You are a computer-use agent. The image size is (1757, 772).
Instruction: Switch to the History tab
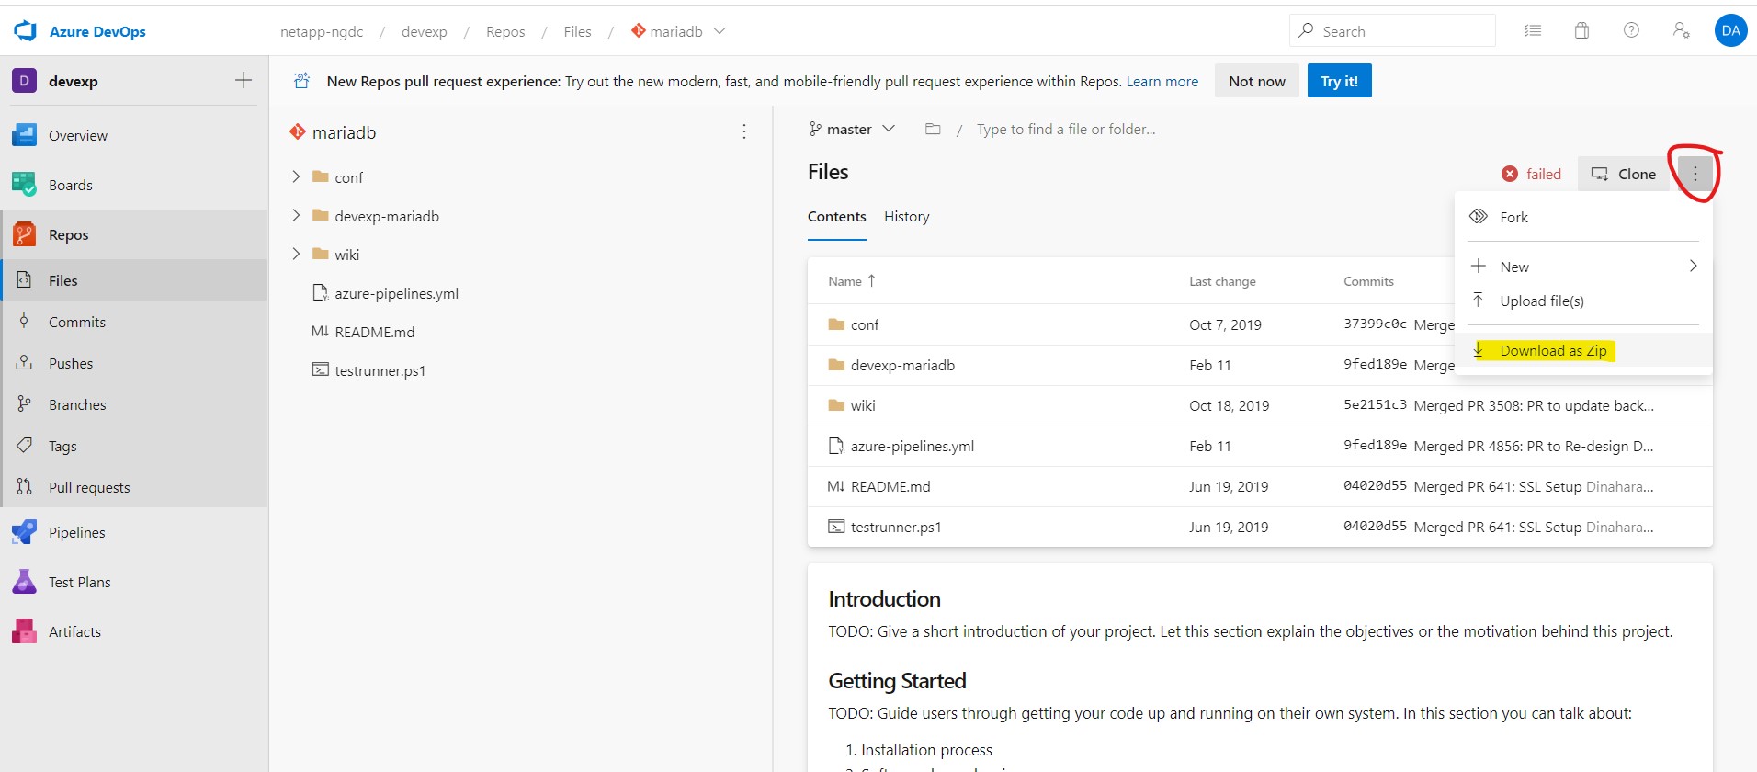coord(906,217)
